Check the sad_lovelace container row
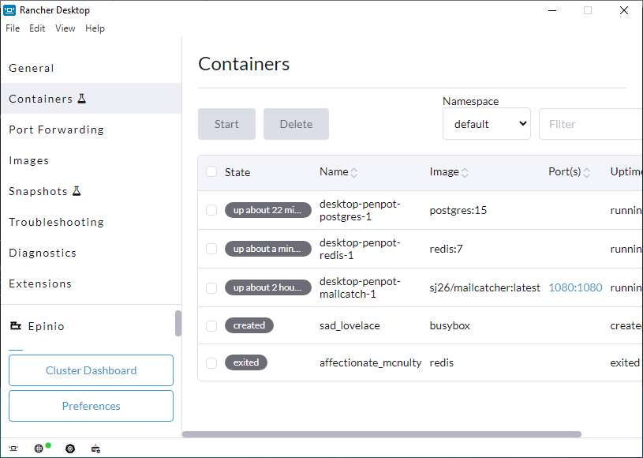 pyautogui.click(x=211, y=326)
